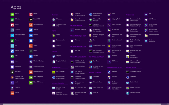Open Windows Explorer icon
The width and height of the screenshot is (169, 105).
[x=146, y=35]
